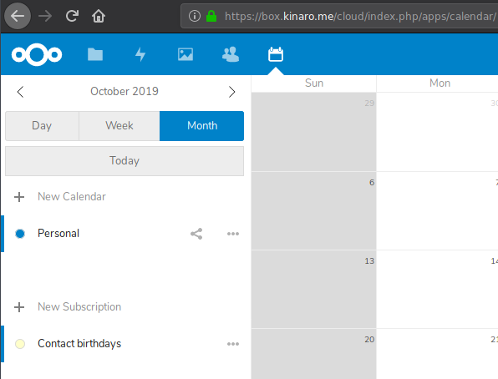Click the Today button

124,161
